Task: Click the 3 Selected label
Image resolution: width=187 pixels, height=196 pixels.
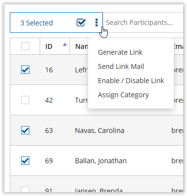Action: [37, 23]
